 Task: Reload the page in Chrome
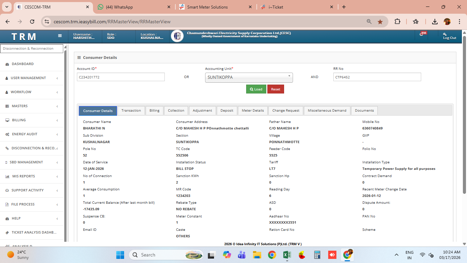click(32, 22)
